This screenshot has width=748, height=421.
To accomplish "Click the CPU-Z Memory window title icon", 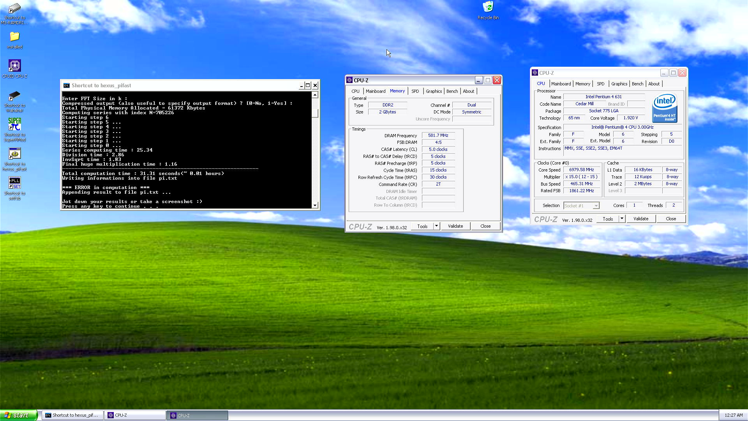I will point(349,80).
